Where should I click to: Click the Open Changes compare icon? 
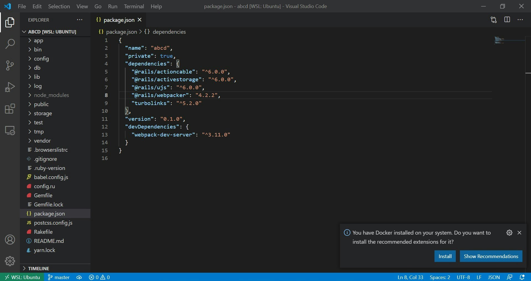coord(494,20)
